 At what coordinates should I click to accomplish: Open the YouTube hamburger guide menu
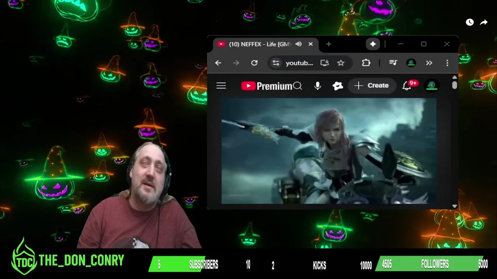pos(221,86)
